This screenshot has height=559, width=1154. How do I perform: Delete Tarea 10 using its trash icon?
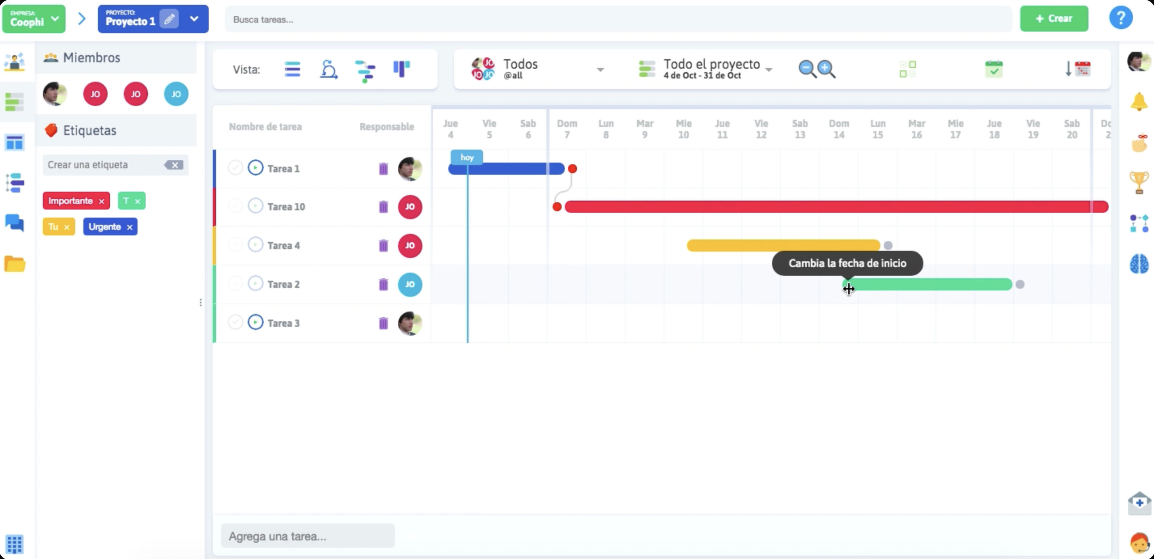click(x=383, y=206)
